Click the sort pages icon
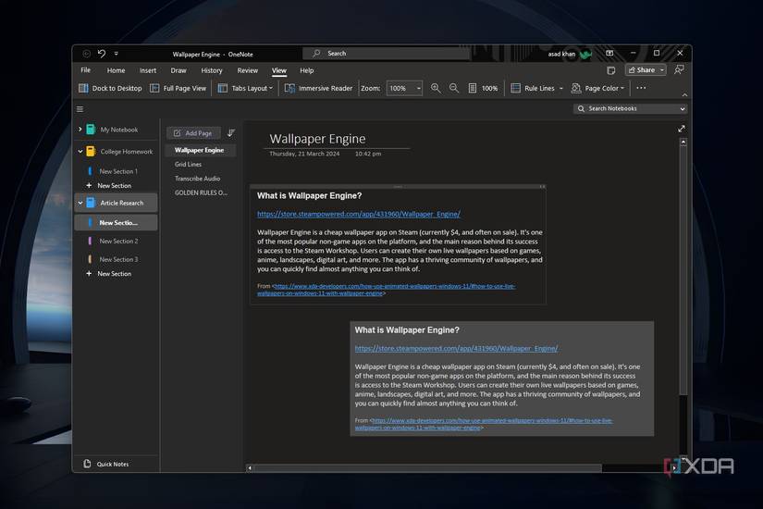 coord(231,132)
